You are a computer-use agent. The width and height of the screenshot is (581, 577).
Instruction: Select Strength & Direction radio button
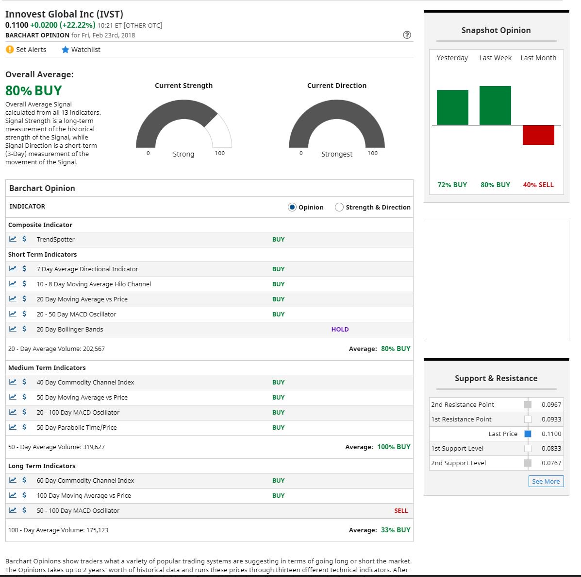(339, 207)
